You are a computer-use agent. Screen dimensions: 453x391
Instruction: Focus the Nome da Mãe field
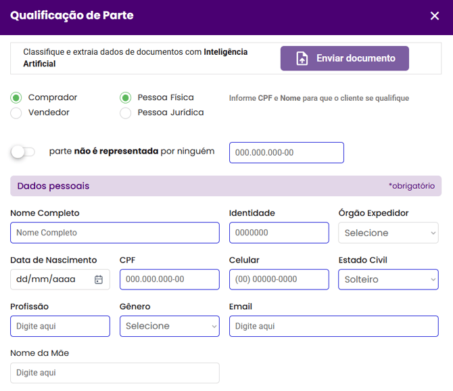click(x=115, y=373)
